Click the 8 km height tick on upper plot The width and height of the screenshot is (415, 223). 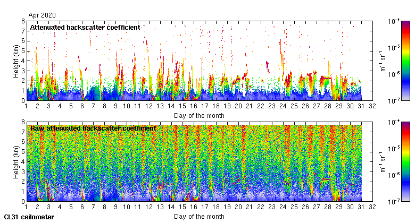click(23, 21)
